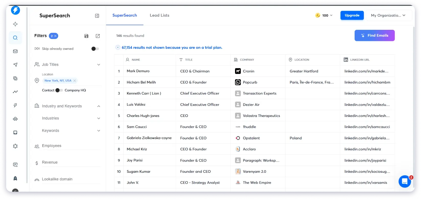Click the Upgrade button

352,15
